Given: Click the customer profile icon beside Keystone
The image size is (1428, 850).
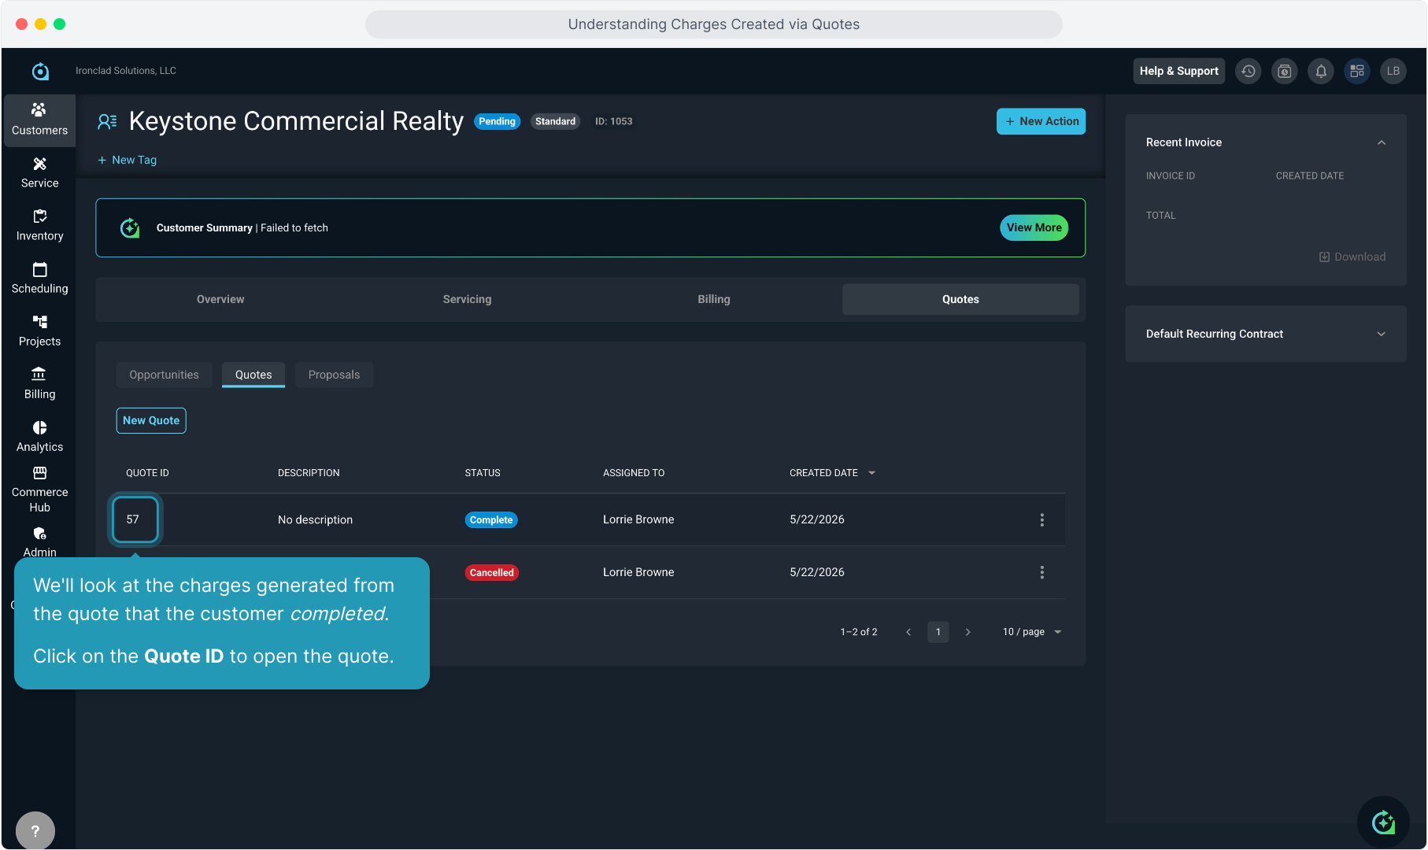Looking at the screenshot, I should point(107,121).
